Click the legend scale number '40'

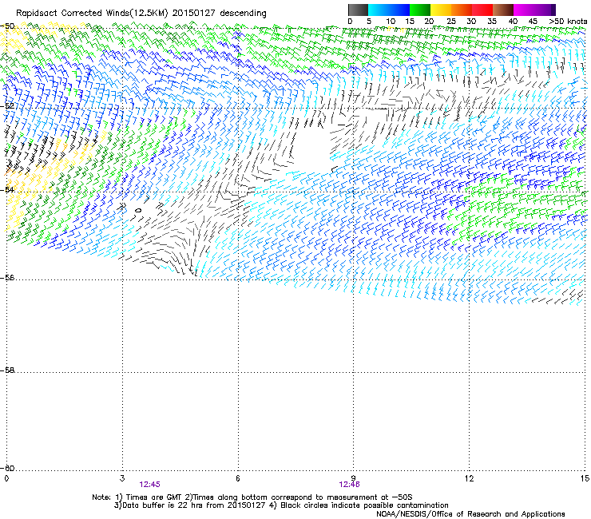513,21
